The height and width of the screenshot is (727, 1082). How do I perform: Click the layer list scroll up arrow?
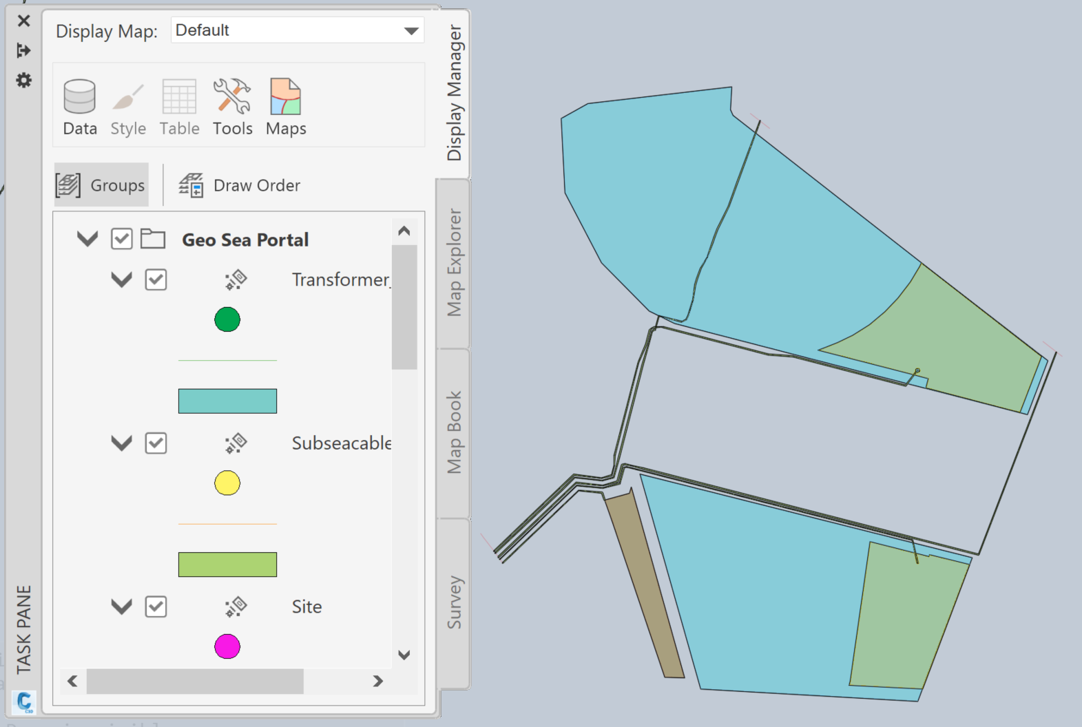tap(404, 231)
